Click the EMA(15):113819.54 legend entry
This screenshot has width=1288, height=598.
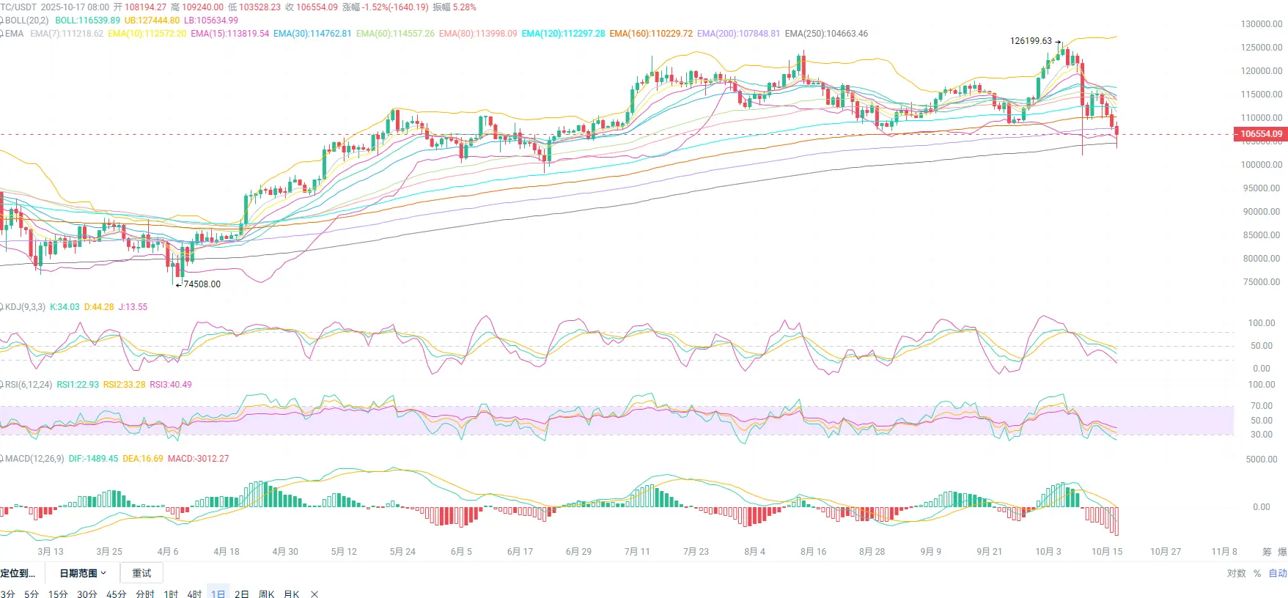(x=230, y=34)
